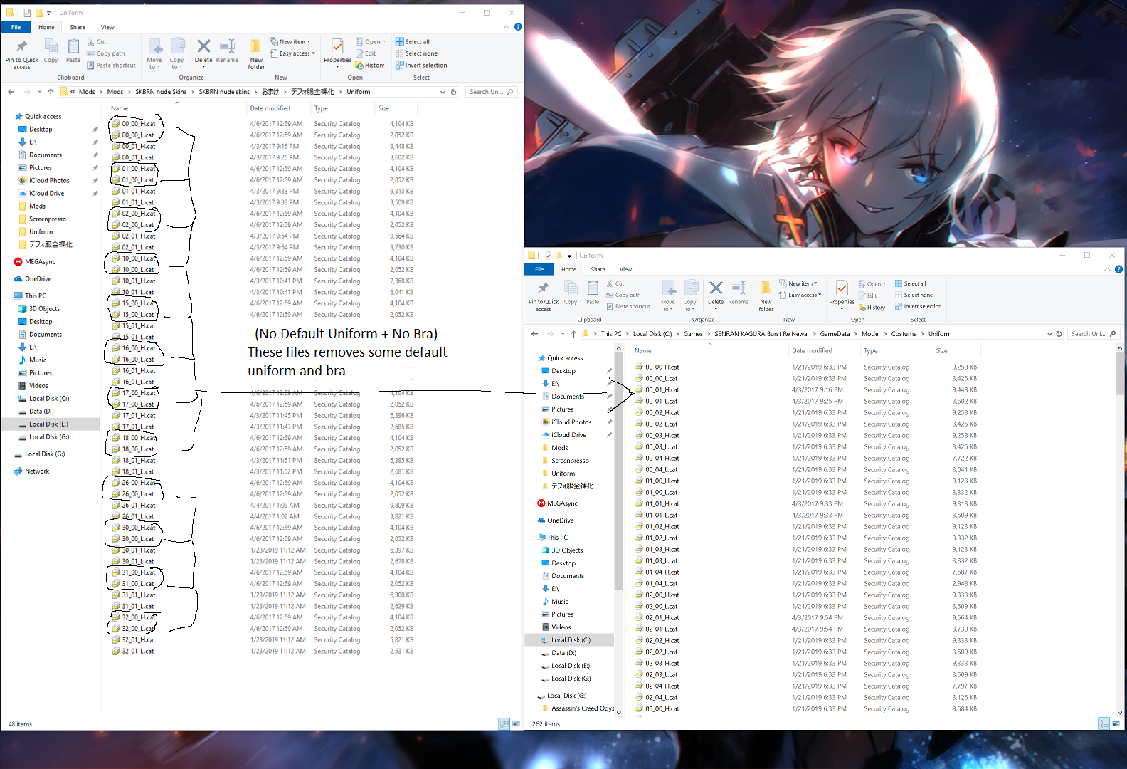Screen dimensions: 1127x769
Task: Click Delete in the SENRAN KAGURA window ribbon
Action: (716, 293)
